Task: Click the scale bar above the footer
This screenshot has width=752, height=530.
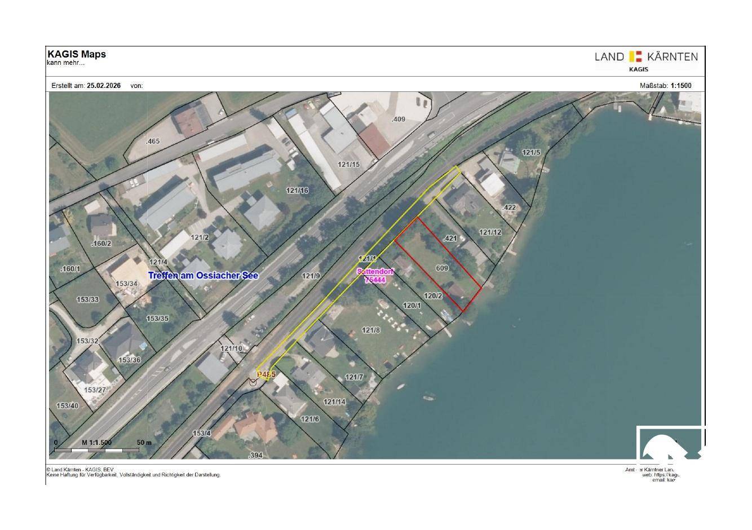Action: click(x=97, y=450)
